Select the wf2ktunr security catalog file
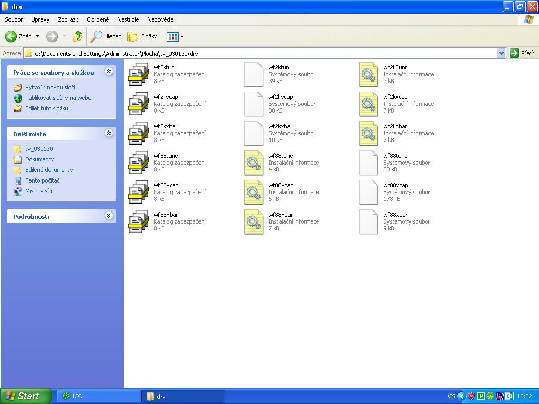This screenshot has height=404, width=539. pyautogui.click(x=139, y=74)
